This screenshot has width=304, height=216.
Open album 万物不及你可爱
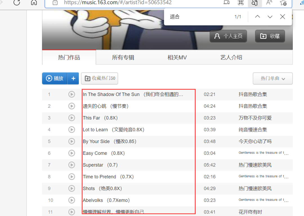pos(255,118)
